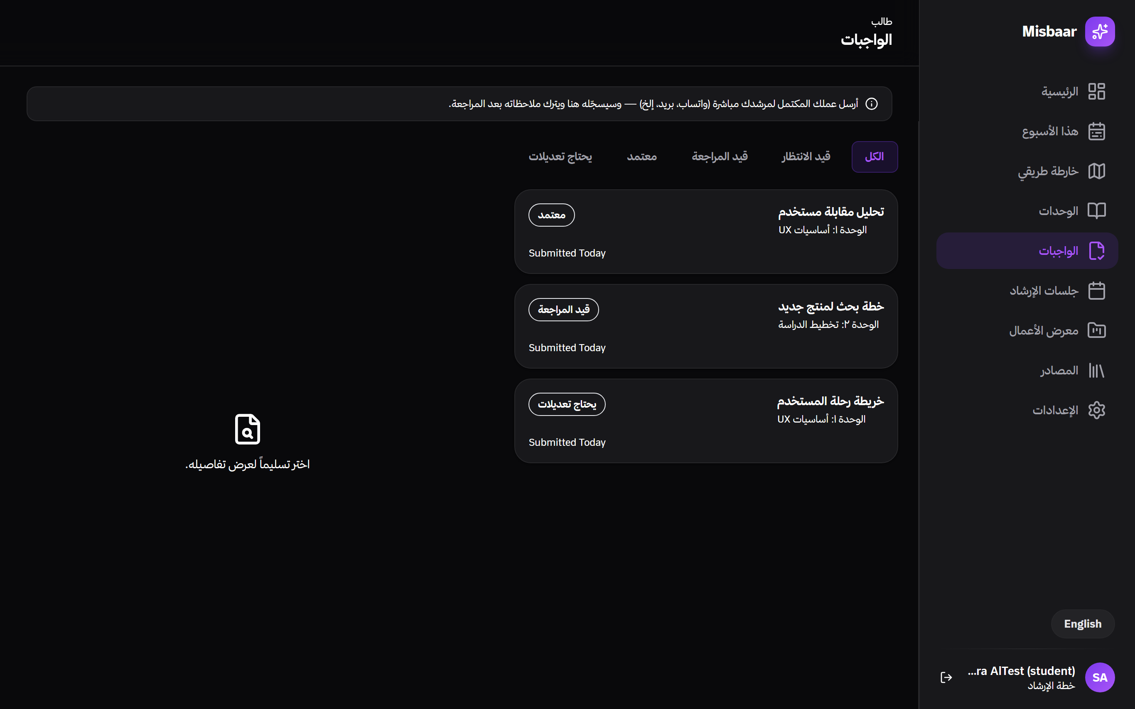Screen dimensions: 1135x709
Task: Click the طالب label above heading
Action: [882, 21]
